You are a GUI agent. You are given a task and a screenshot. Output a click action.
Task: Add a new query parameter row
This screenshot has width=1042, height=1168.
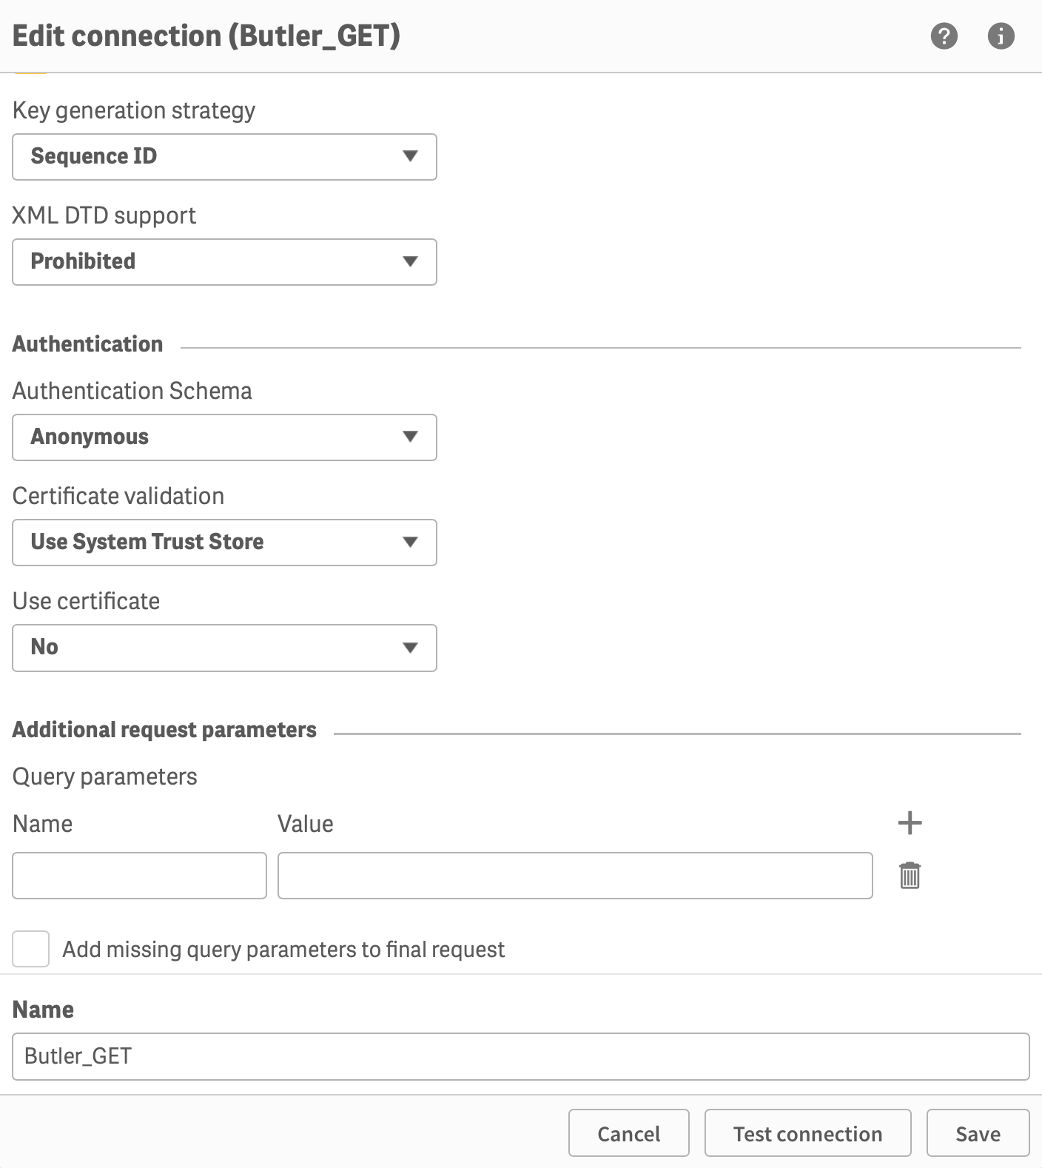click(x=910, y=822)
